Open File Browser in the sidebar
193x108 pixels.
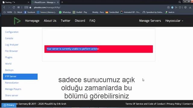click(x=11, y=51)
